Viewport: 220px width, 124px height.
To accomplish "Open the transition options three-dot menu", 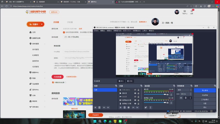I will coord(190,98).
